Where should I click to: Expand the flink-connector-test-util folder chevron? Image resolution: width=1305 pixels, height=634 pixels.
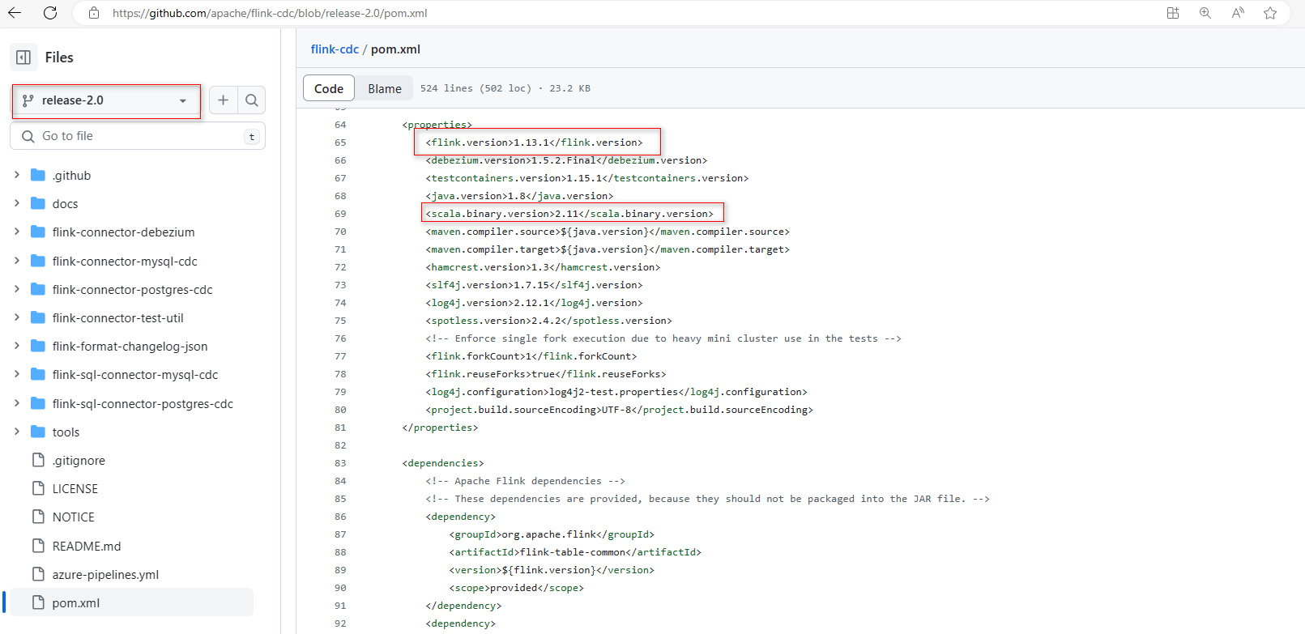coord(16,317)
